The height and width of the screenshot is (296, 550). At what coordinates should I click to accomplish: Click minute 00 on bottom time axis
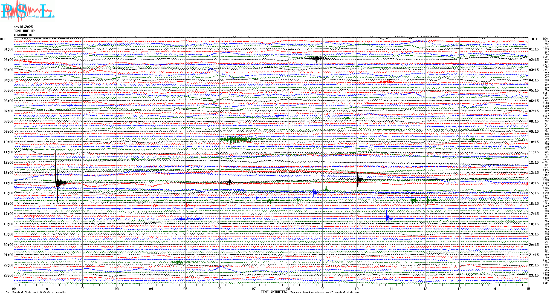[14, 289]
